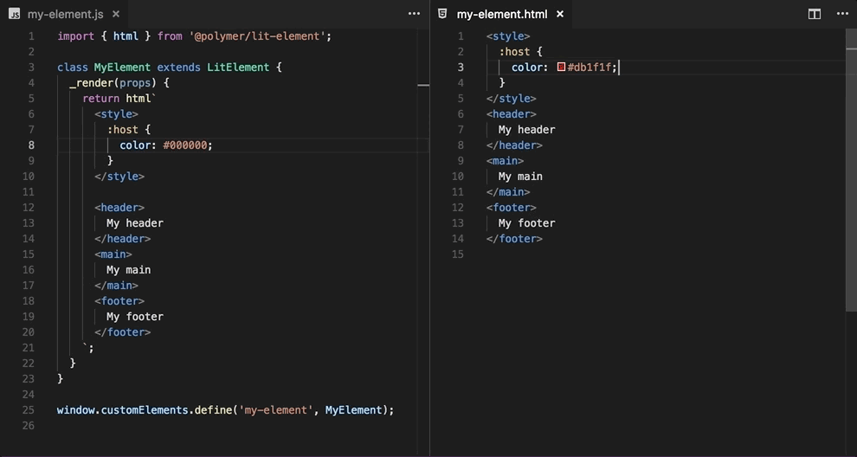
Task: Click '</main>' closing tag in my-element.js
Action: (x=116, y=286)
